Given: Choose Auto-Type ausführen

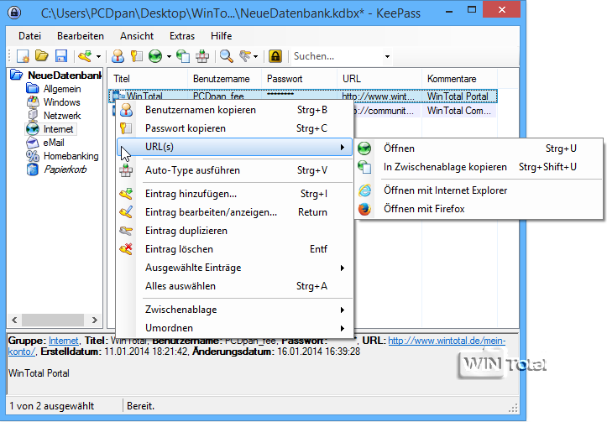Looking at the screenshot, I should pyautogui.click(x=234, y=170).
